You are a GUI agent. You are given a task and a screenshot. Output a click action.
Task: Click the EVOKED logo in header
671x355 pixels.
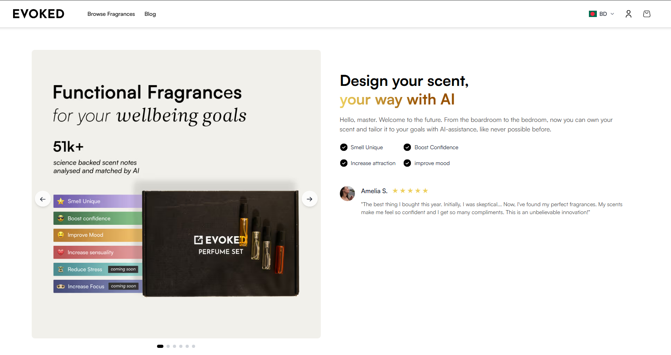(38, 14)
